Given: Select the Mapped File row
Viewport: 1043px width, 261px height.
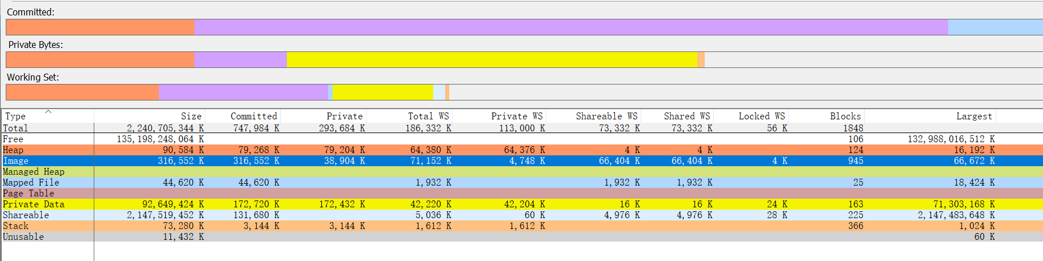Looking at the screenshot, I should tap(521, 182).
